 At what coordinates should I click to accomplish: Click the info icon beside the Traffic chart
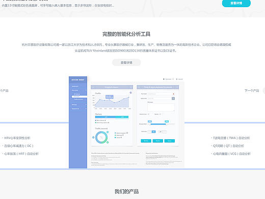pos(130,93)
